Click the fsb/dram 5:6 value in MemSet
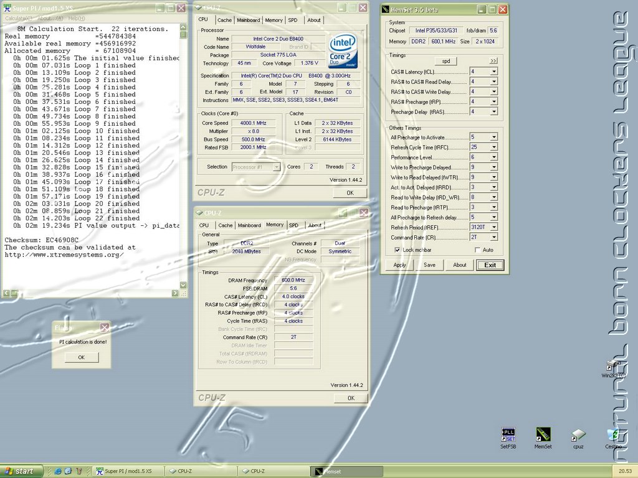This screenshot has height=478, width=638. click(493, 30)
